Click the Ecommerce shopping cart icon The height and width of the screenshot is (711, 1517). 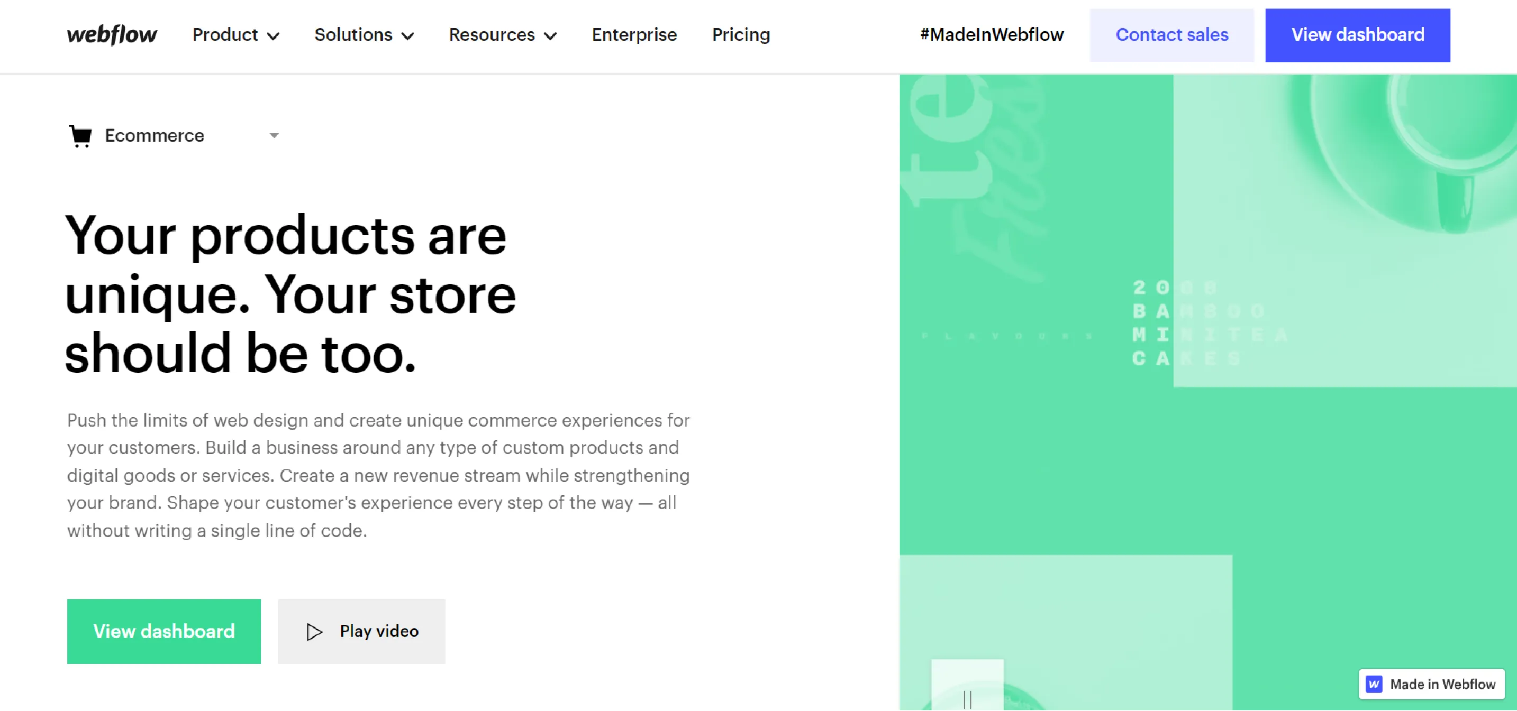click(x=80, y=136)
